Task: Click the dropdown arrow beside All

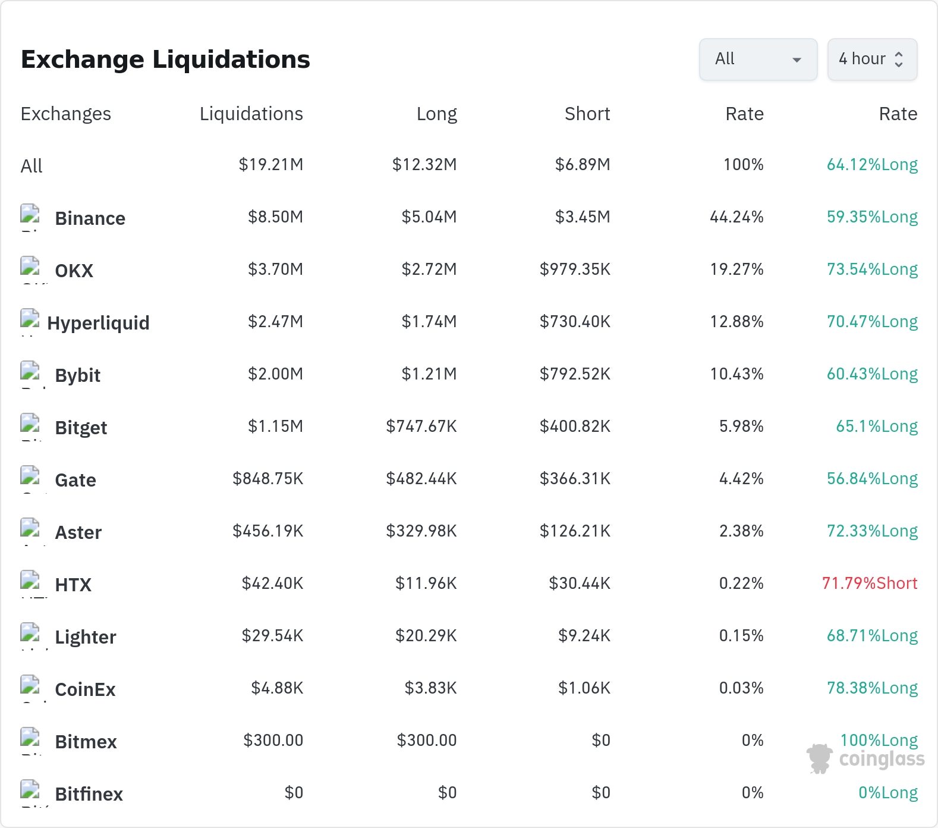Action: click(x=797, y=59)
